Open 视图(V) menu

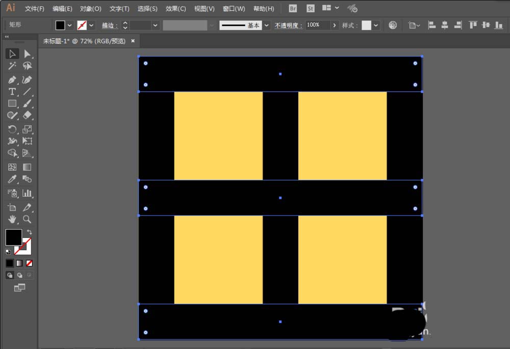pos(205,9)
